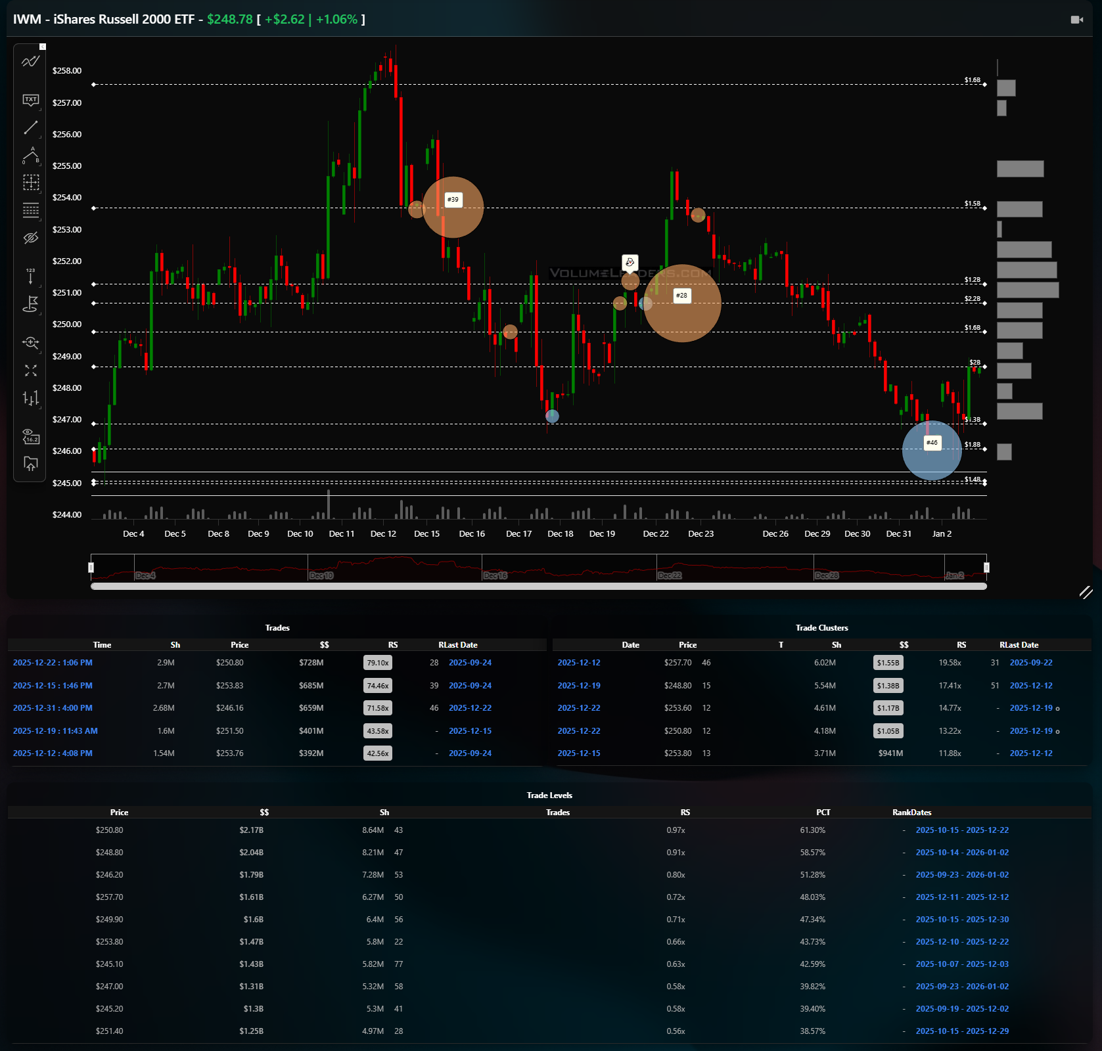Viewport: 1102px width, 1051px height.
Task: Select the flag marker tool
Action: click(31, 304)
